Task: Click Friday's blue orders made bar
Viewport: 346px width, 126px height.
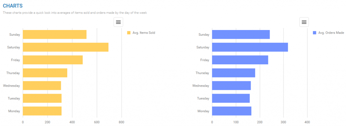Action: click(240, 60)
